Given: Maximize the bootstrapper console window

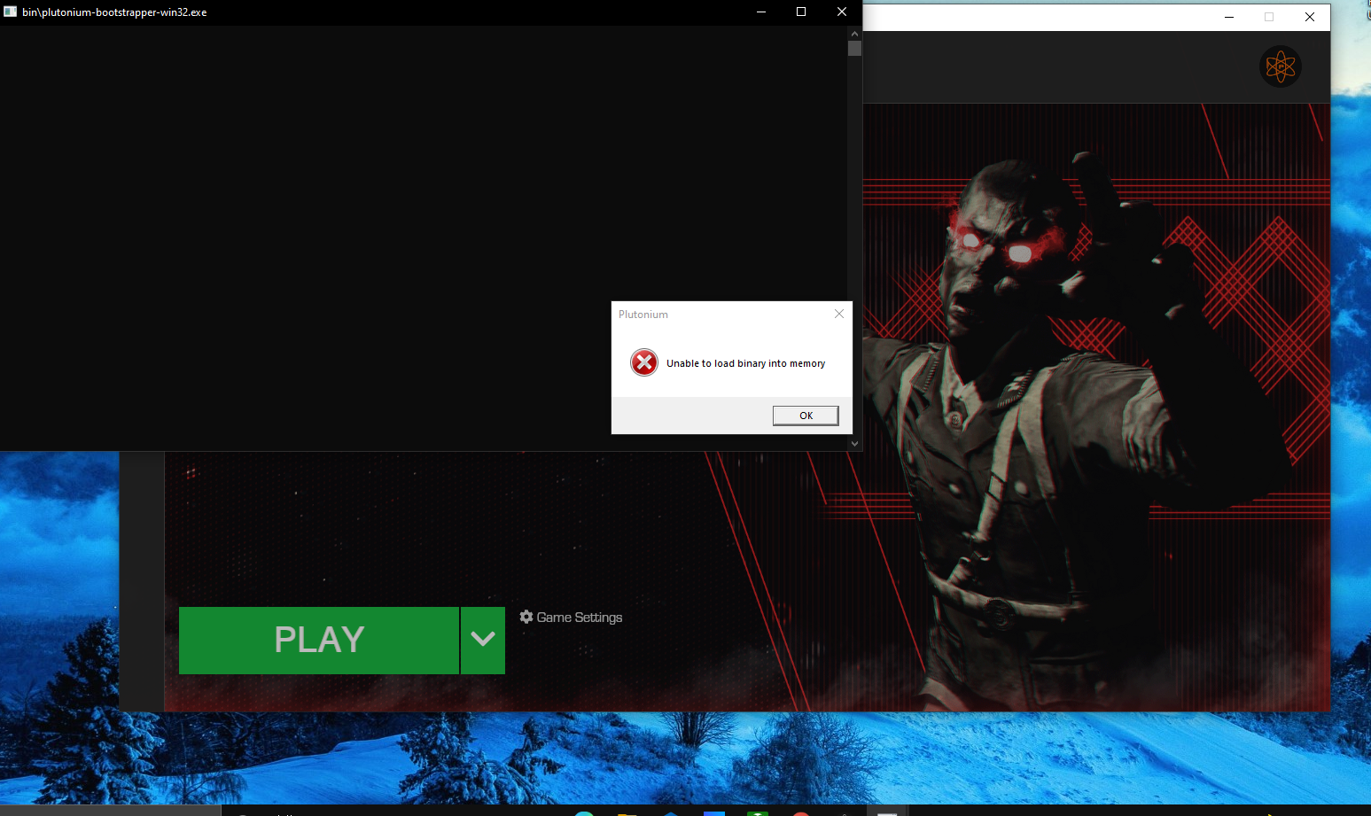Looking at the screenshot, I should 801,12.
